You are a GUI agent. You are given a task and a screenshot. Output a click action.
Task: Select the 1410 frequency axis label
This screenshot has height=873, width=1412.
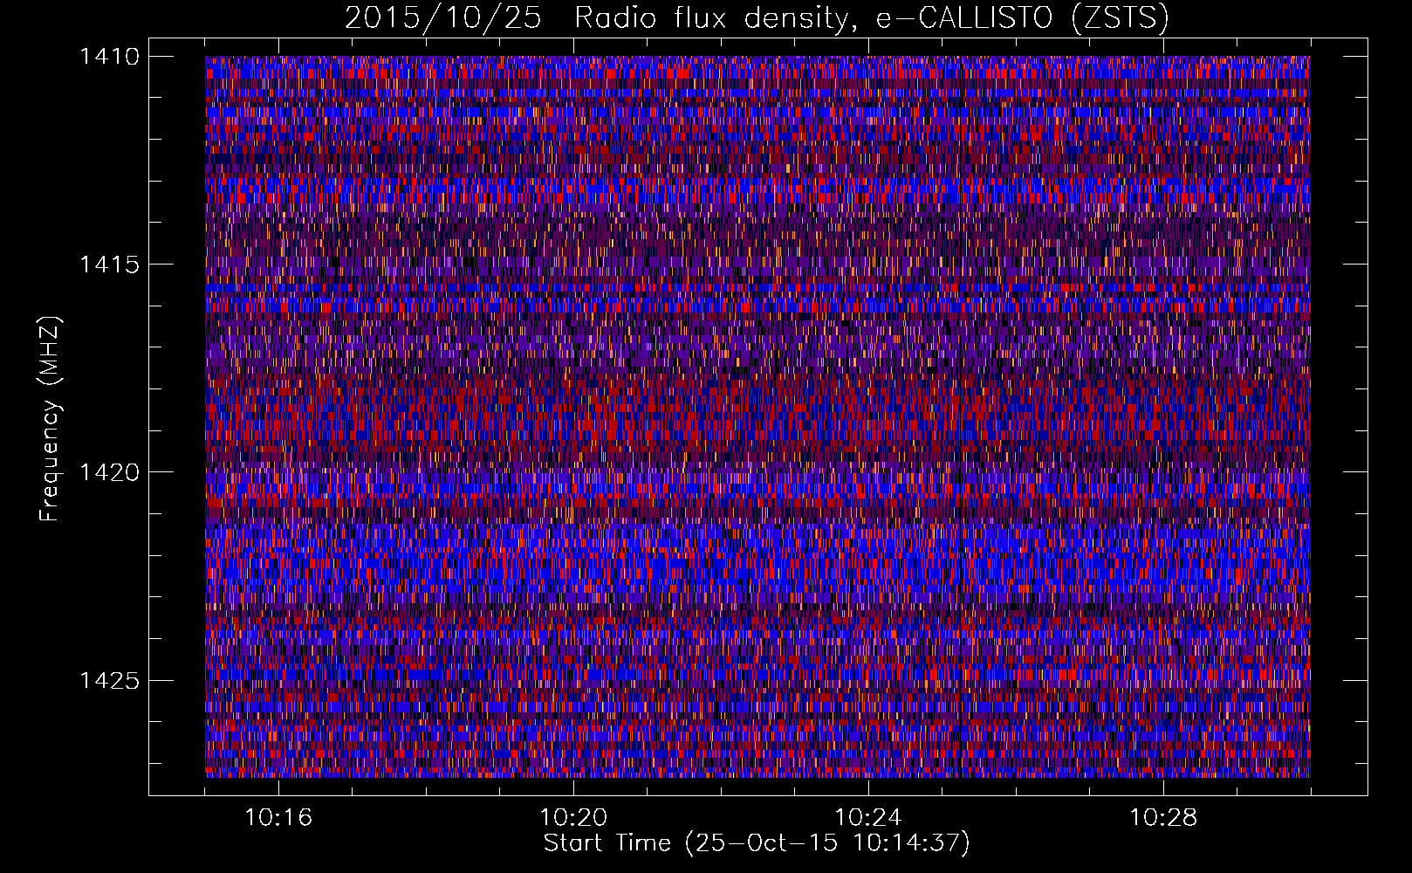tap(109, 57)
